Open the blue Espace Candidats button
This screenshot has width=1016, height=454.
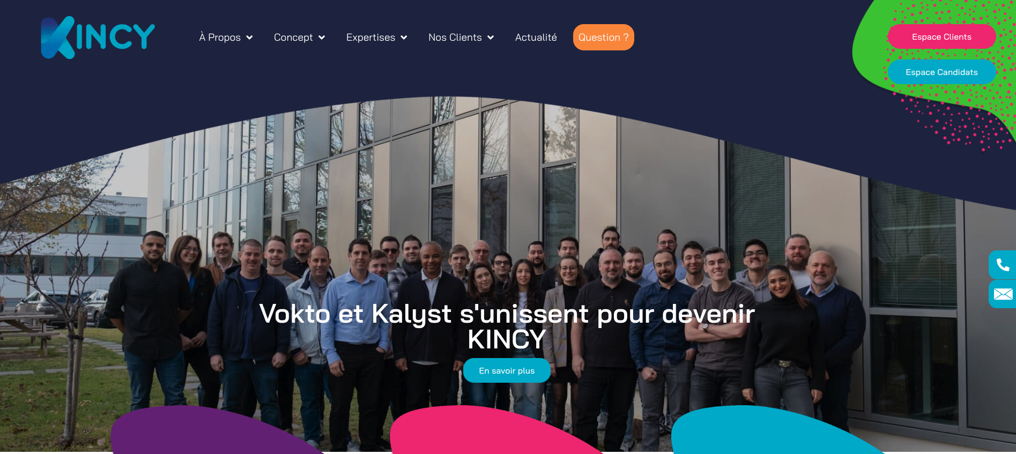click(x=942, y=72)
